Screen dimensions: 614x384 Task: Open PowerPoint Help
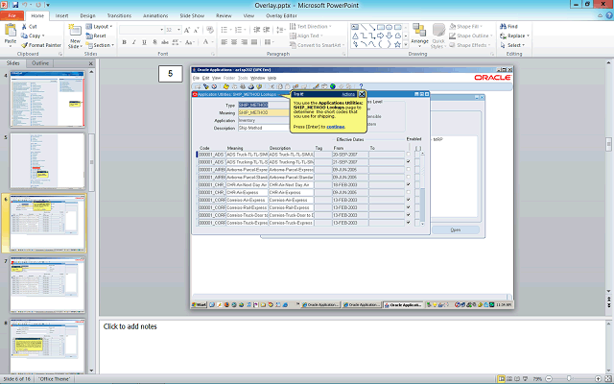click(609, 15)
